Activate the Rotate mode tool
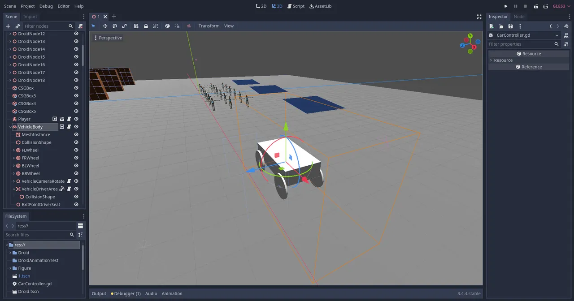This screenshot has width=574, height=301. pos(114,26)
